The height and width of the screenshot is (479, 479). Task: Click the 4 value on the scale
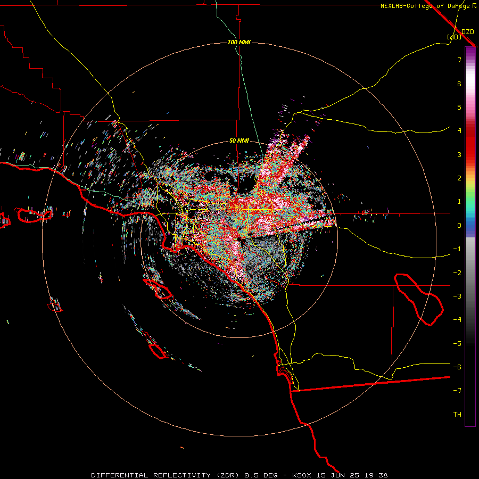(x=459, y=131)
